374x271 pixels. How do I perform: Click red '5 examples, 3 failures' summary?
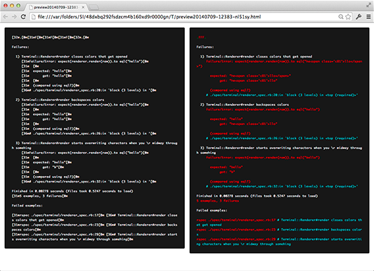pos(218,201)
